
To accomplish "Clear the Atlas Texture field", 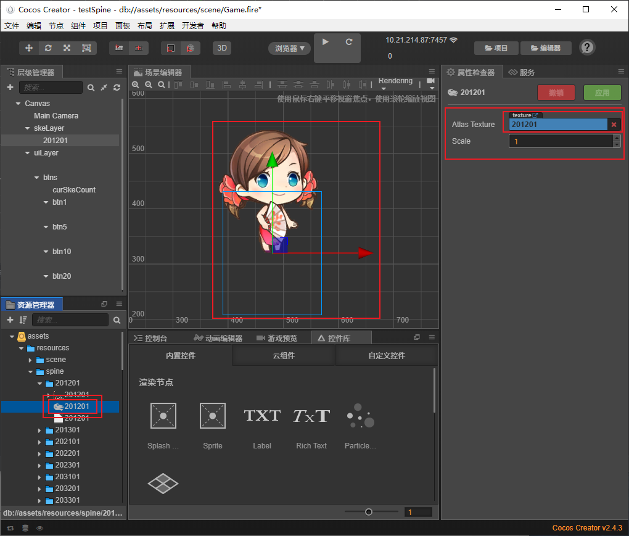I will pos(614,125).
